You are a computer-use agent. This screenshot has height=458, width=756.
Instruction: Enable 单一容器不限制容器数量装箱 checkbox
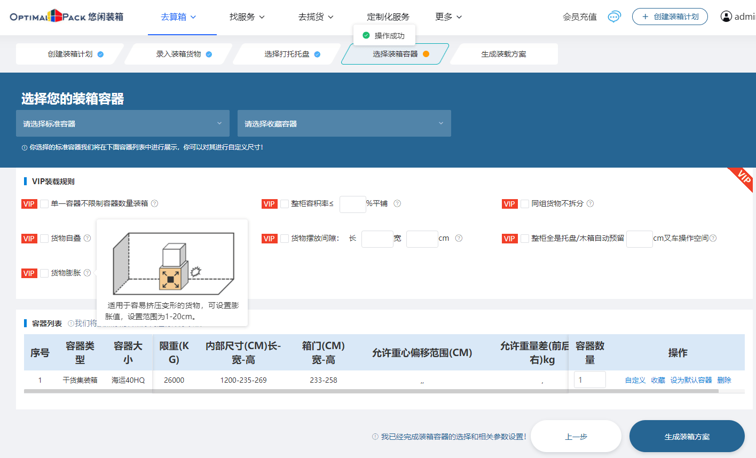click(44, 204)
